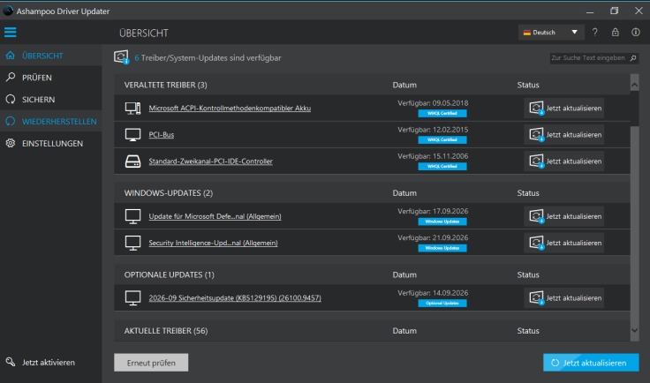Screen dimensions: 650x383
Task: Click the scrollbar down arrow
Action: [x=634, y=330]
